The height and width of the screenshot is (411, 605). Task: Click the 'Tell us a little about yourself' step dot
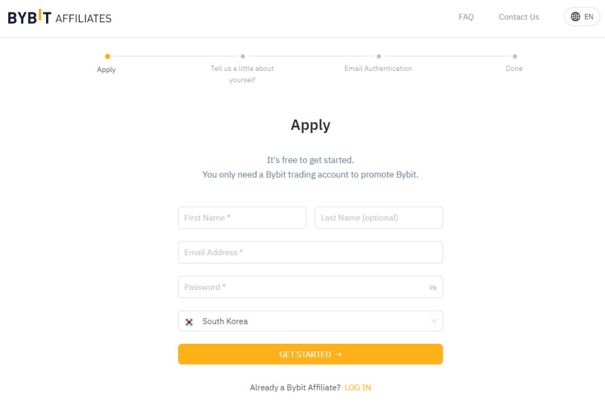coord(243,56)
